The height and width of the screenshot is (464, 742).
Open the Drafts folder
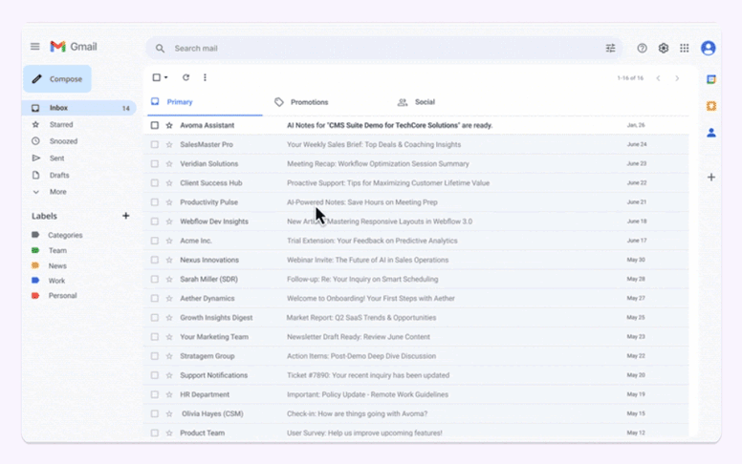pos(59,176)
